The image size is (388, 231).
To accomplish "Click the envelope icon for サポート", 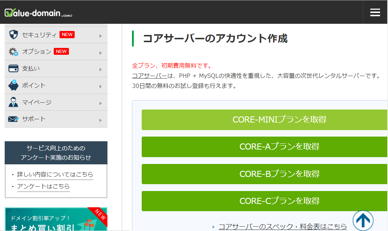I will click(x=13, y=119).
